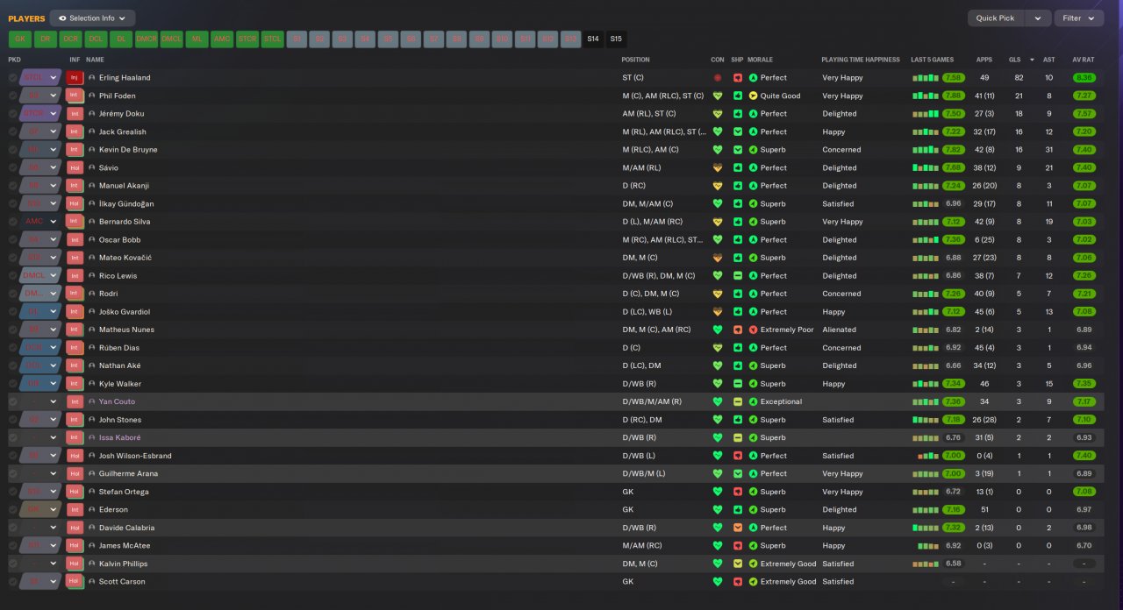The height and width of the screenshot is (610, 1123).
Task: Click Rico Lewis's match sharpness icon
Action: point(738,275)
